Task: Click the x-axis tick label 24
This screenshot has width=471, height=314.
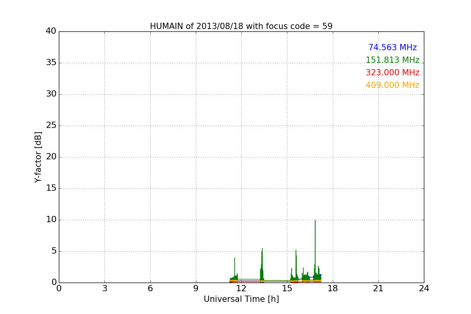Action: click(424, 288)
